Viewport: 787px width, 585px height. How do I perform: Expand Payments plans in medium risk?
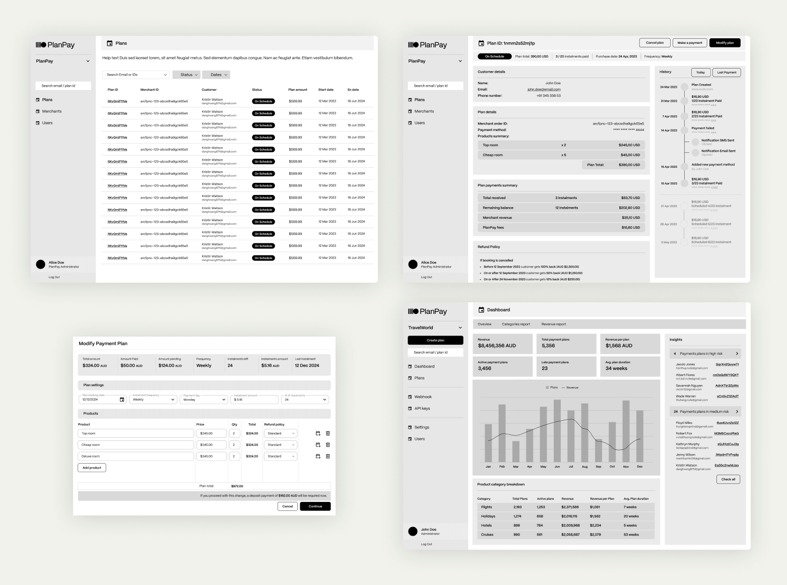(x=737, y=412)
